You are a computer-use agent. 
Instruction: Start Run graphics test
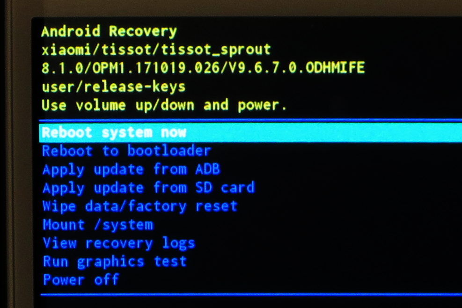115,262
